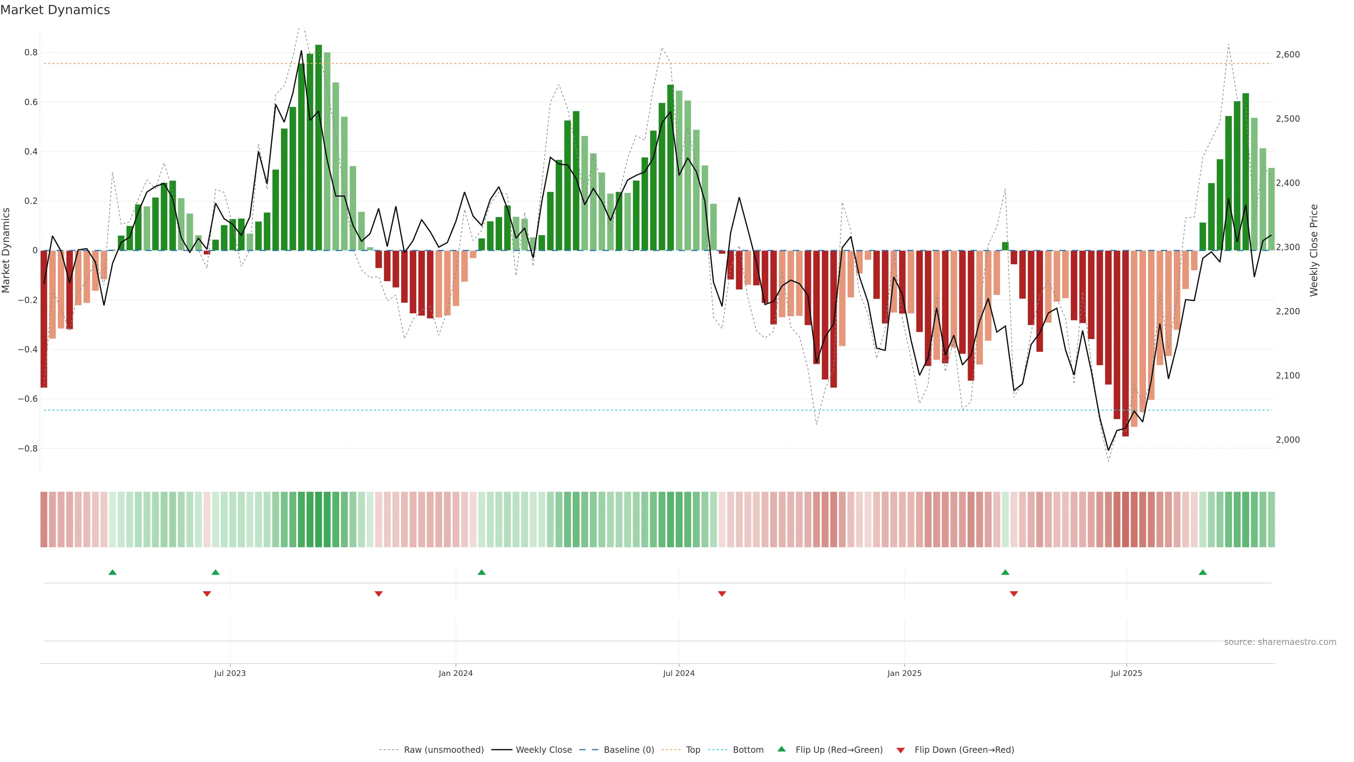The height and width of the screenshot is (762, 1354).
Task: Click the Market Dynamics chart title
Action: [x=55, y=10]
